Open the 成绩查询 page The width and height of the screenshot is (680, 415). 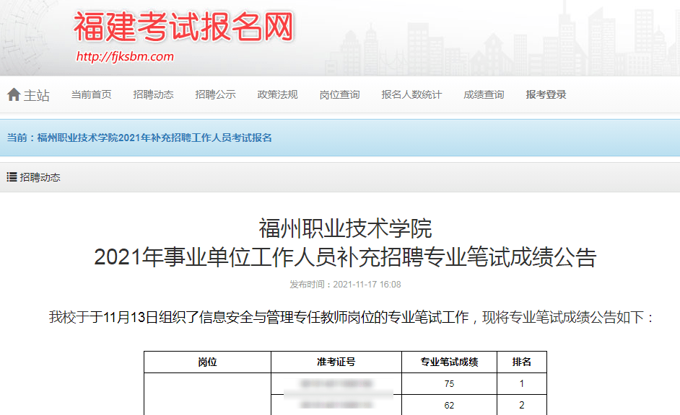484,95
